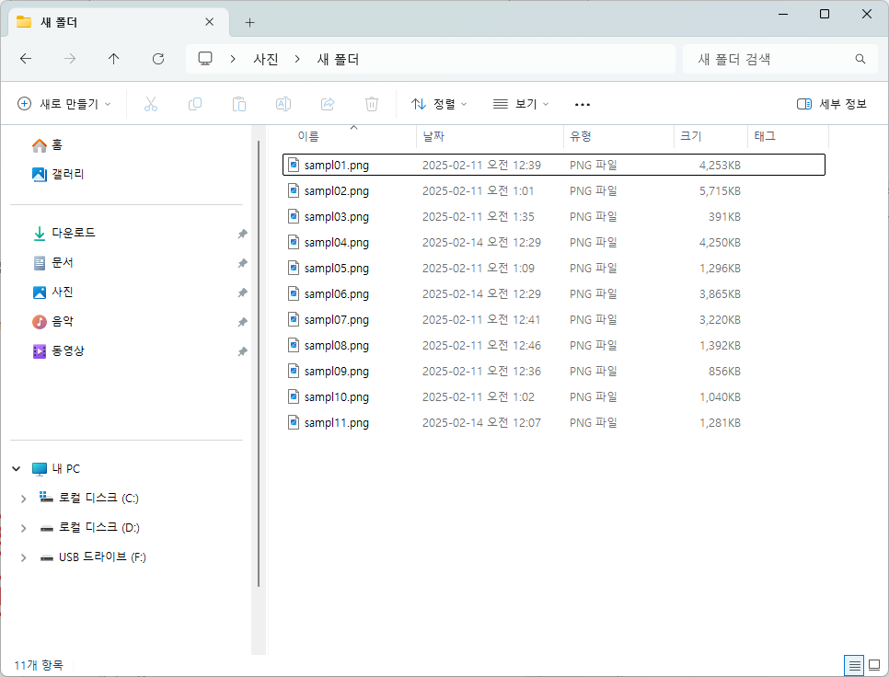Click the sampl02.png file icon
Viewport: 889px width, 677px height.
click(294, 191)
